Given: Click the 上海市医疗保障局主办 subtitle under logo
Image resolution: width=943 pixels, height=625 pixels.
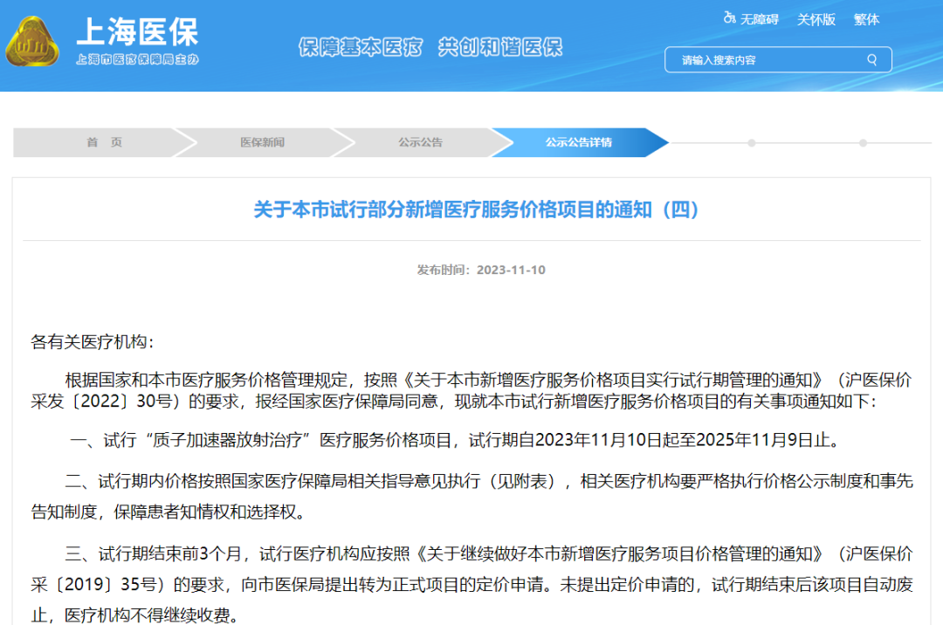Looking at the screenshot, I should [140, 58].
